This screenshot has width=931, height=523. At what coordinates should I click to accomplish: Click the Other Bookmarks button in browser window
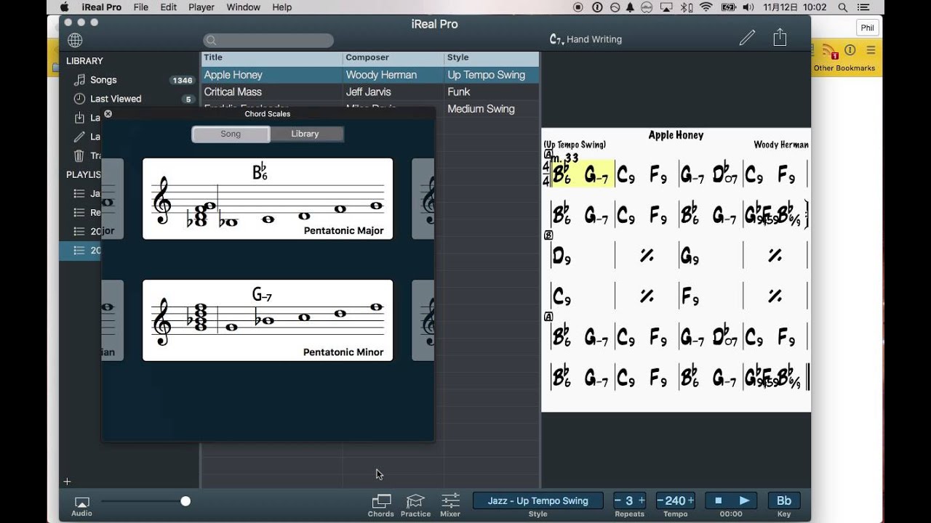(844, 68)
